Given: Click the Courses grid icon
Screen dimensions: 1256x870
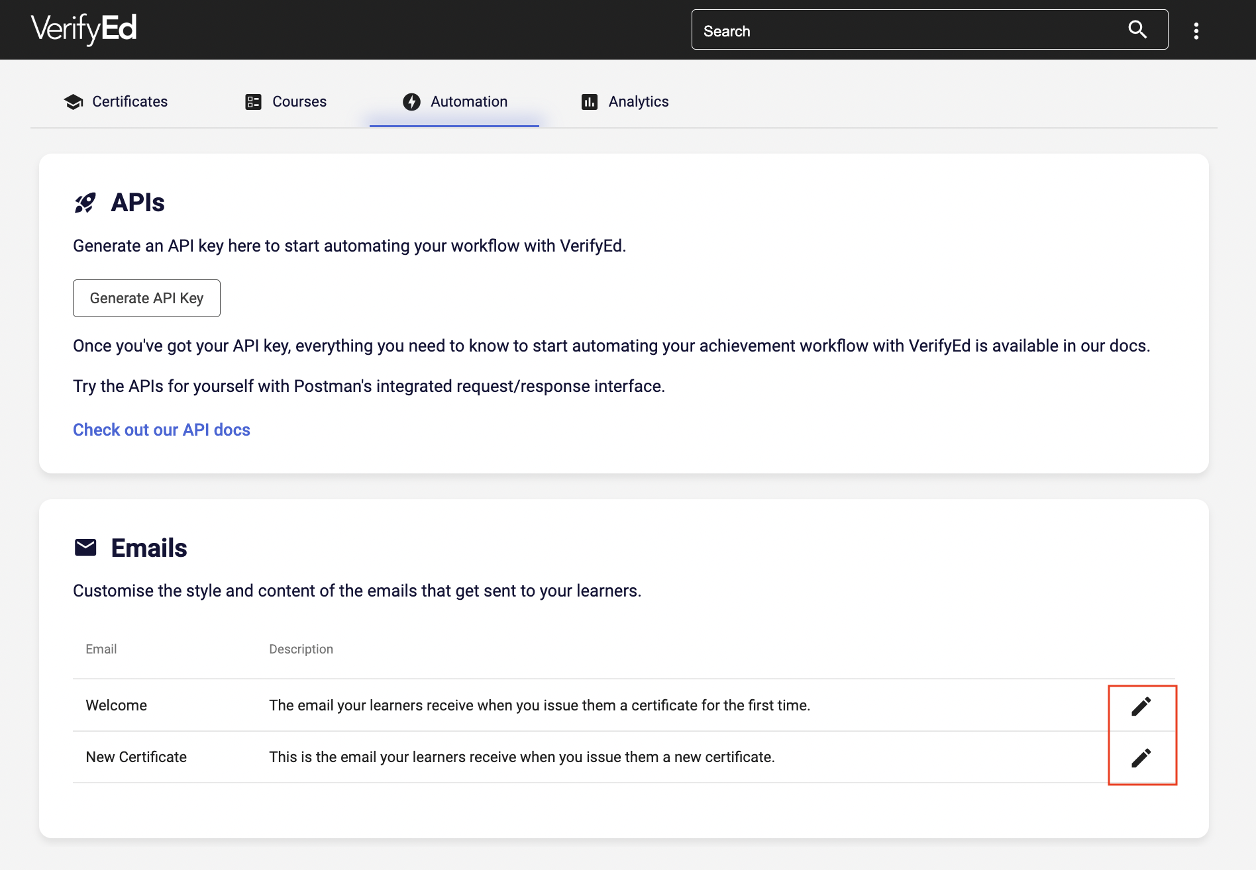Looking at the screenshot, I should 252,101.
